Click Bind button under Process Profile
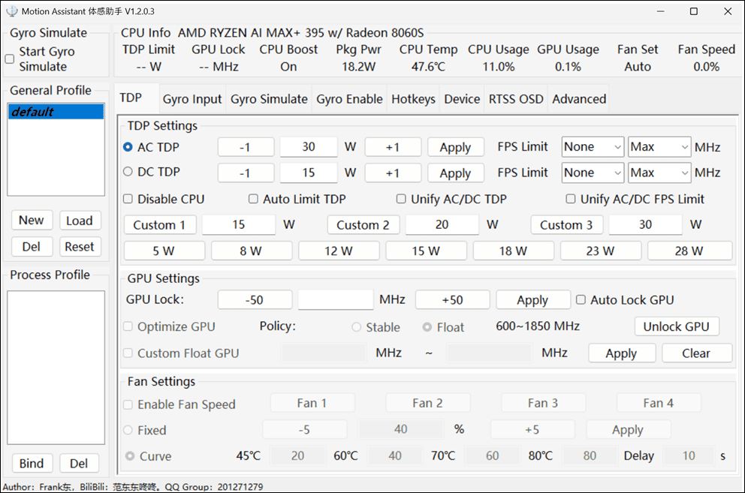 coord(32,464)
